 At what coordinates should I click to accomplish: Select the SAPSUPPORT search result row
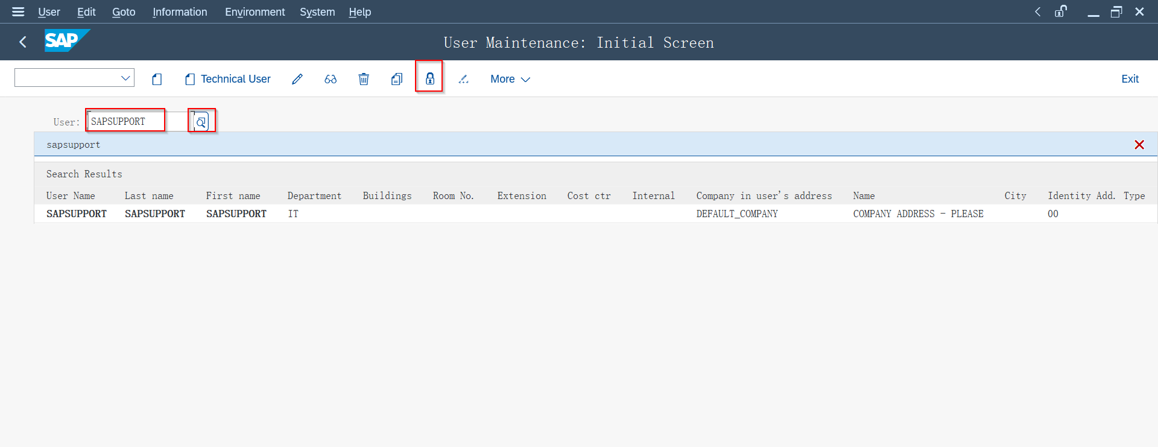click(77, 214)
